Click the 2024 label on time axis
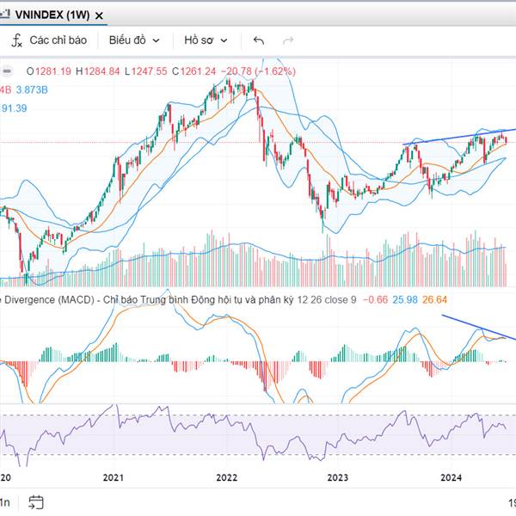516x516 pixels. coord(451,477)
